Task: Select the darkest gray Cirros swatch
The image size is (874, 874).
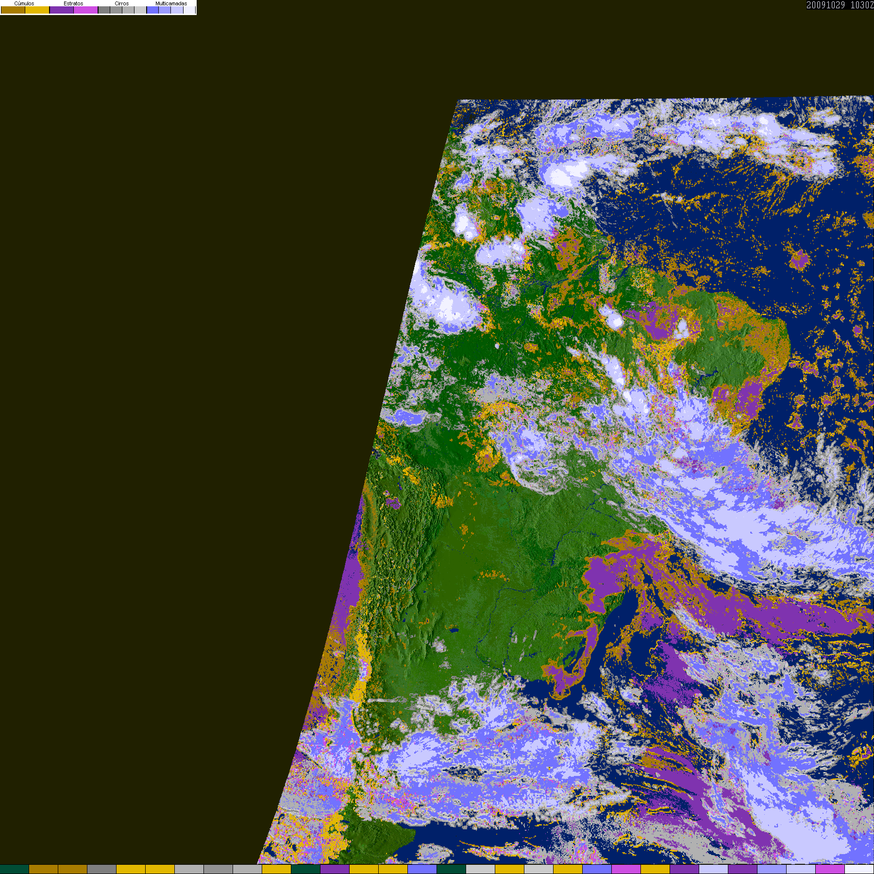Action: 104,10
